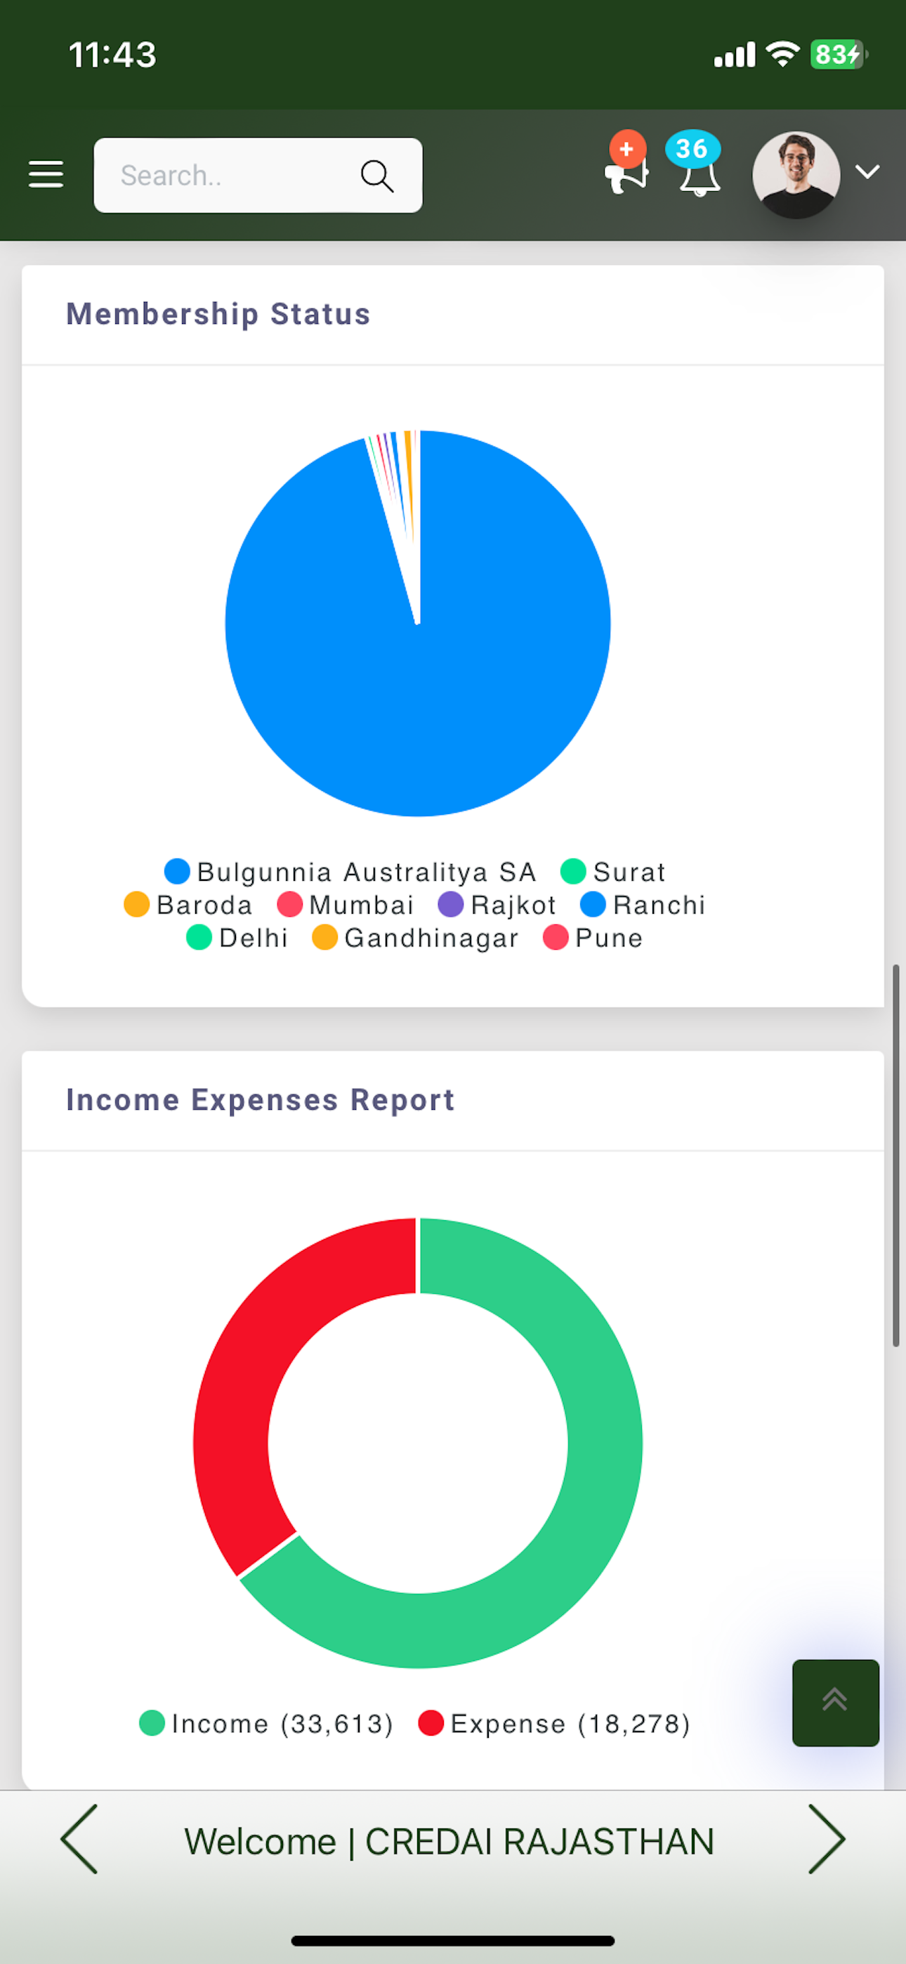
Task: Click Welcome | CREDAI RAJASTHAN title
Action: coord(449,1841)
